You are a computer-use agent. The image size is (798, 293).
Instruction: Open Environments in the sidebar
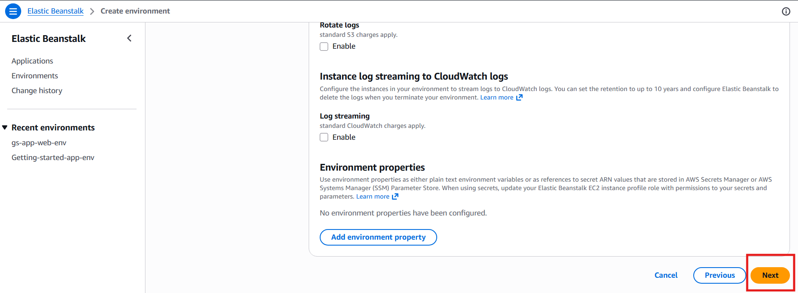(x=35, y=76)
